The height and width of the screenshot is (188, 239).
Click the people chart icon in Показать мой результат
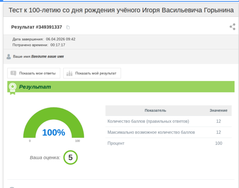pos(70,73)
